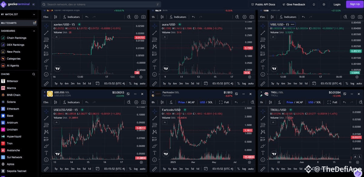
Task: Collapse the My Watchlist section
Action: click(34, 14)
